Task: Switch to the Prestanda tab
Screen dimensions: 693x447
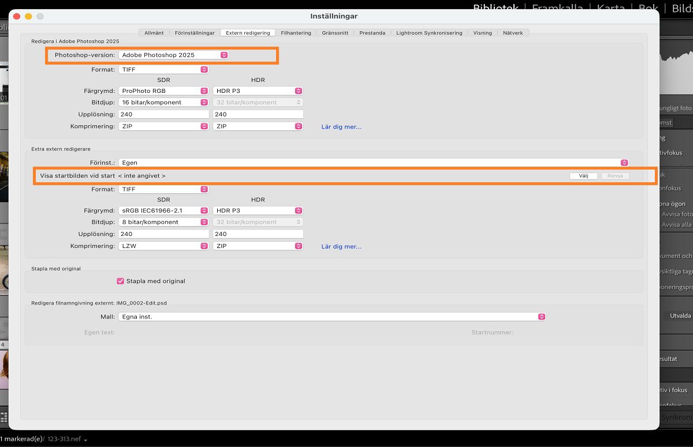Action: click(372, 33)
